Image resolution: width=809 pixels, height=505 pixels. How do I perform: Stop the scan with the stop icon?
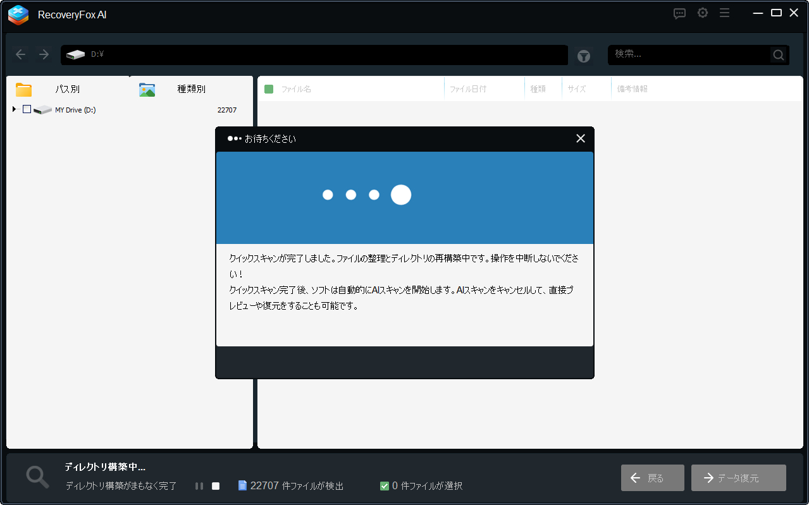(x=214, y=486)
